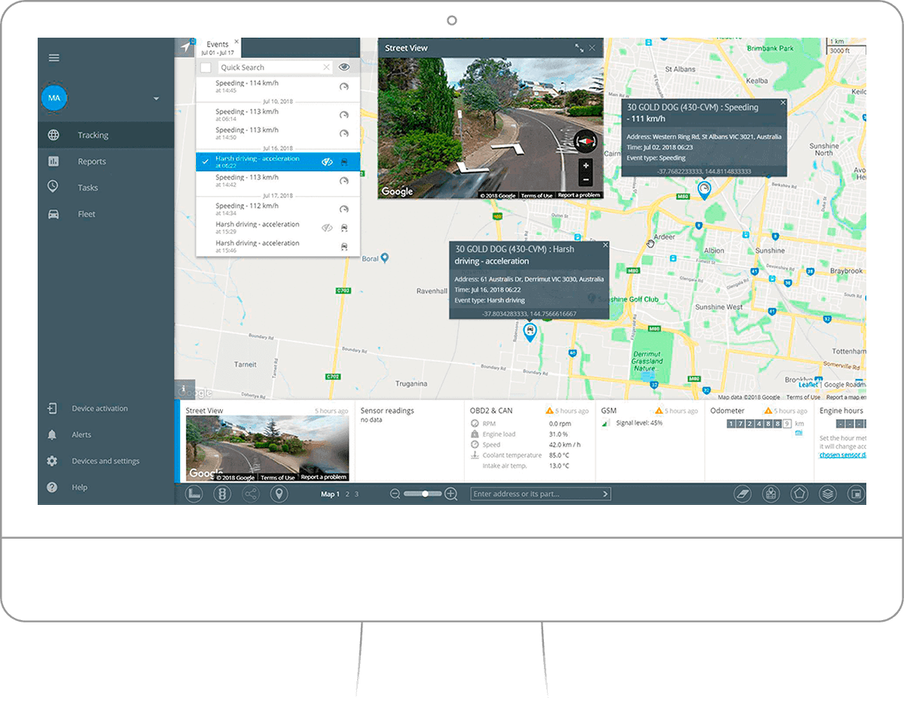The width and height of the screenshot is (904, 703).
Task: Expand the Street View window to fullscreen
Action: [579, 47]
